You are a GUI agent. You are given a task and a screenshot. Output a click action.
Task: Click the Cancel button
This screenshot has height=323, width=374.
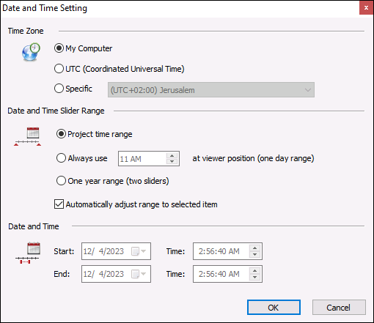pyautogui.click(x=339, y=308)
